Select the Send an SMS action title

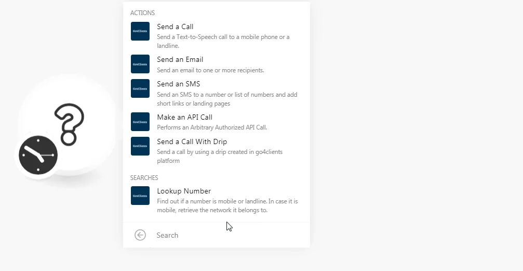[179, 84]
